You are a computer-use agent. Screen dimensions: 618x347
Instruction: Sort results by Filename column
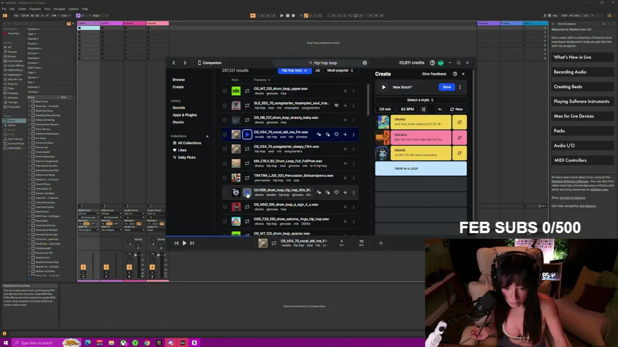[x=262, y=80]
